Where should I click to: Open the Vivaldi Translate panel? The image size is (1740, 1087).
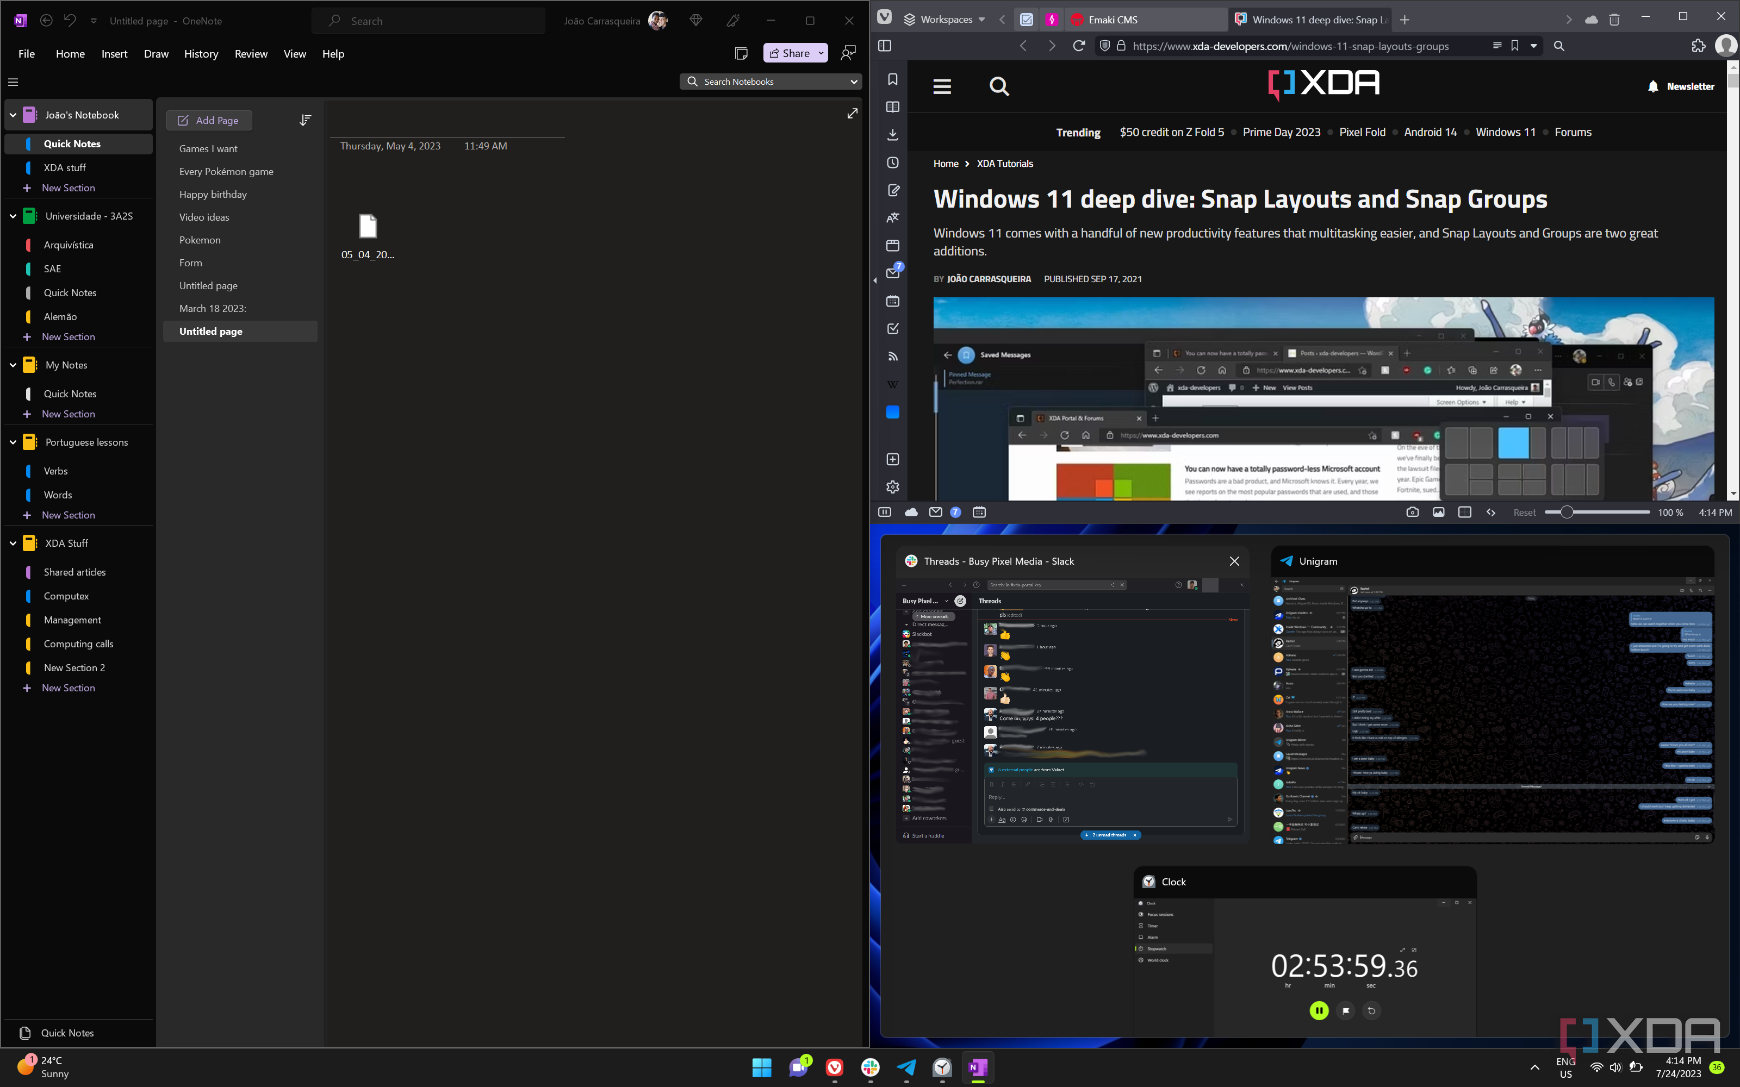pyautogui.click(x=892, y=218)
